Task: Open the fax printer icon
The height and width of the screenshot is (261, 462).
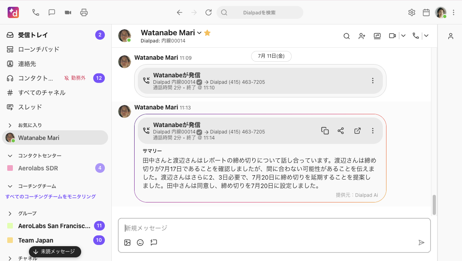Action: coord(84,12)
